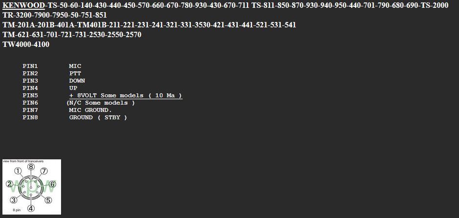459x218 pixels.
Task: Click the DOWN entry for PIN3
Action: click(77, 81)
